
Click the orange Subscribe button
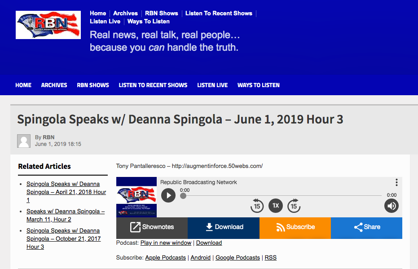point(295,227)
